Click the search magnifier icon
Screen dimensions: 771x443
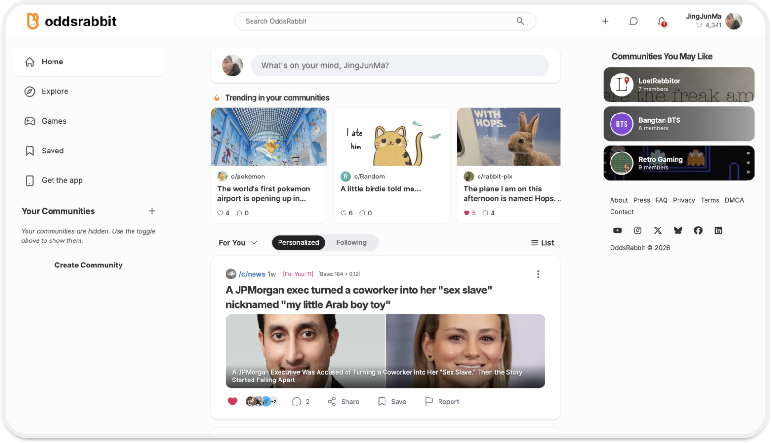[520, 21]
